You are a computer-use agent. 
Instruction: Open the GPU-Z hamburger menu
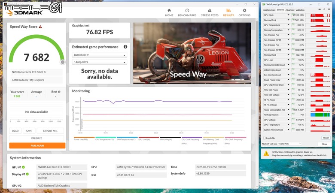click(329, 9)
